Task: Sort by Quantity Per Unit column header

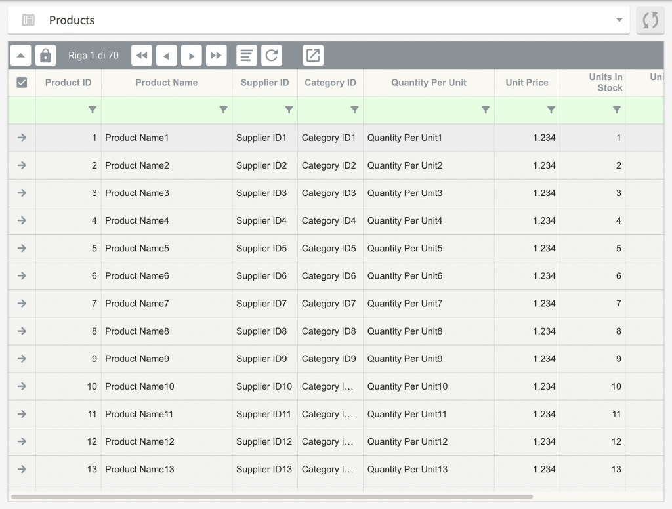Action: tap(429, 83)
